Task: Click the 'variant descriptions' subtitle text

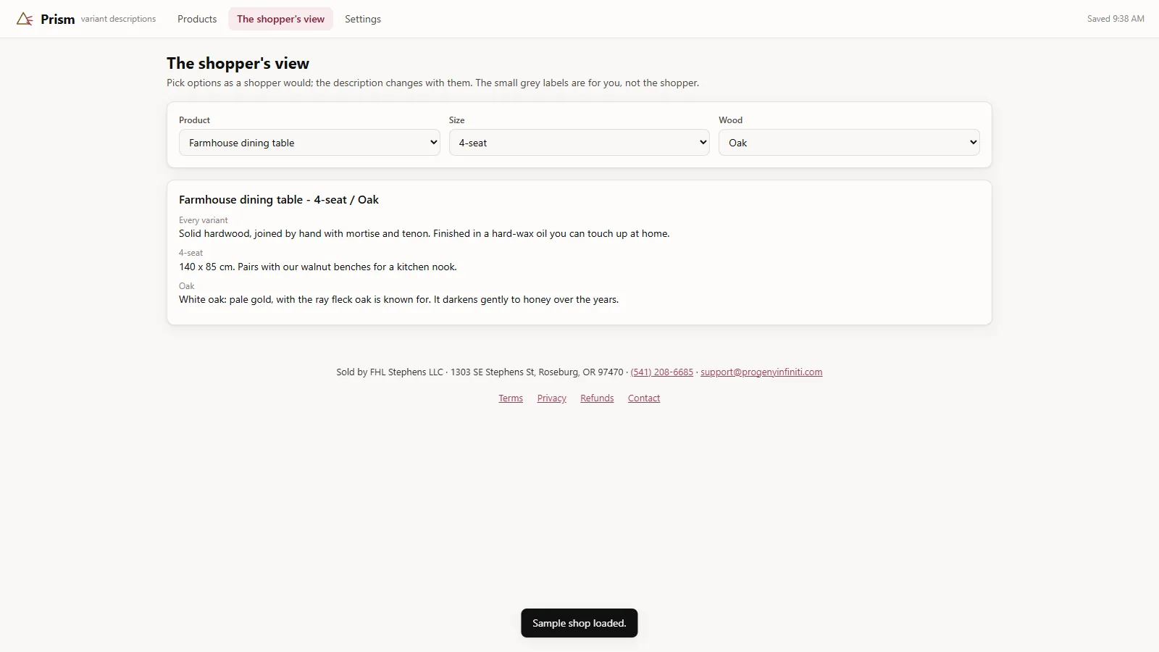Action: click(x=118, y=19)
